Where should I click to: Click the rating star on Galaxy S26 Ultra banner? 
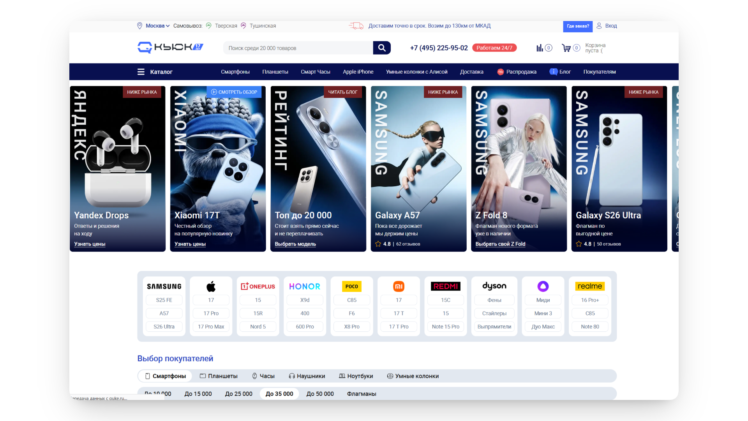pyautogui.click(x=579, y=244)
